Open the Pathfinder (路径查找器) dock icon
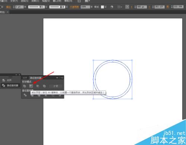The width and height of the screenshot is (186, 145). point(10,86)
